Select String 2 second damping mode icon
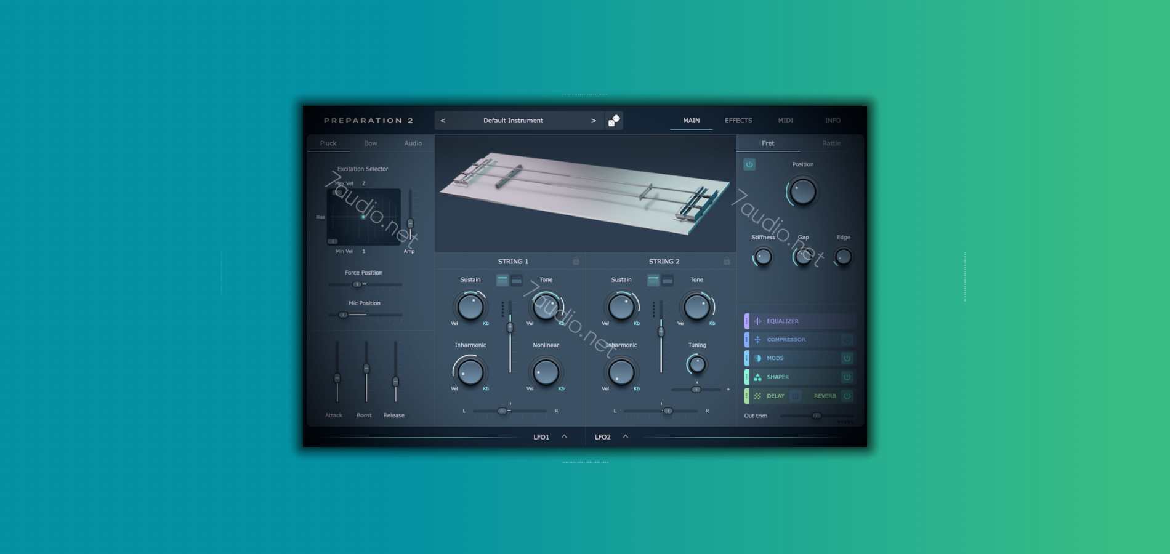The image size is (1170, 554). [x=668, y=280]
